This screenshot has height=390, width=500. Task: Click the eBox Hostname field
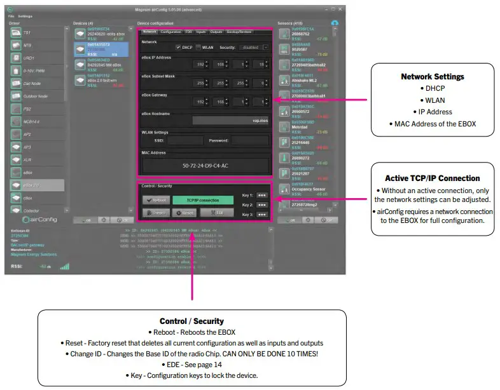[x=230, y=120]
